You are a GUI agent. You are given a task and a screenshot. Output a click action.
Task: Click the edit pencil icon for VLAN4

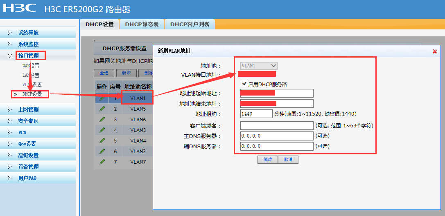tap(102, 140)
